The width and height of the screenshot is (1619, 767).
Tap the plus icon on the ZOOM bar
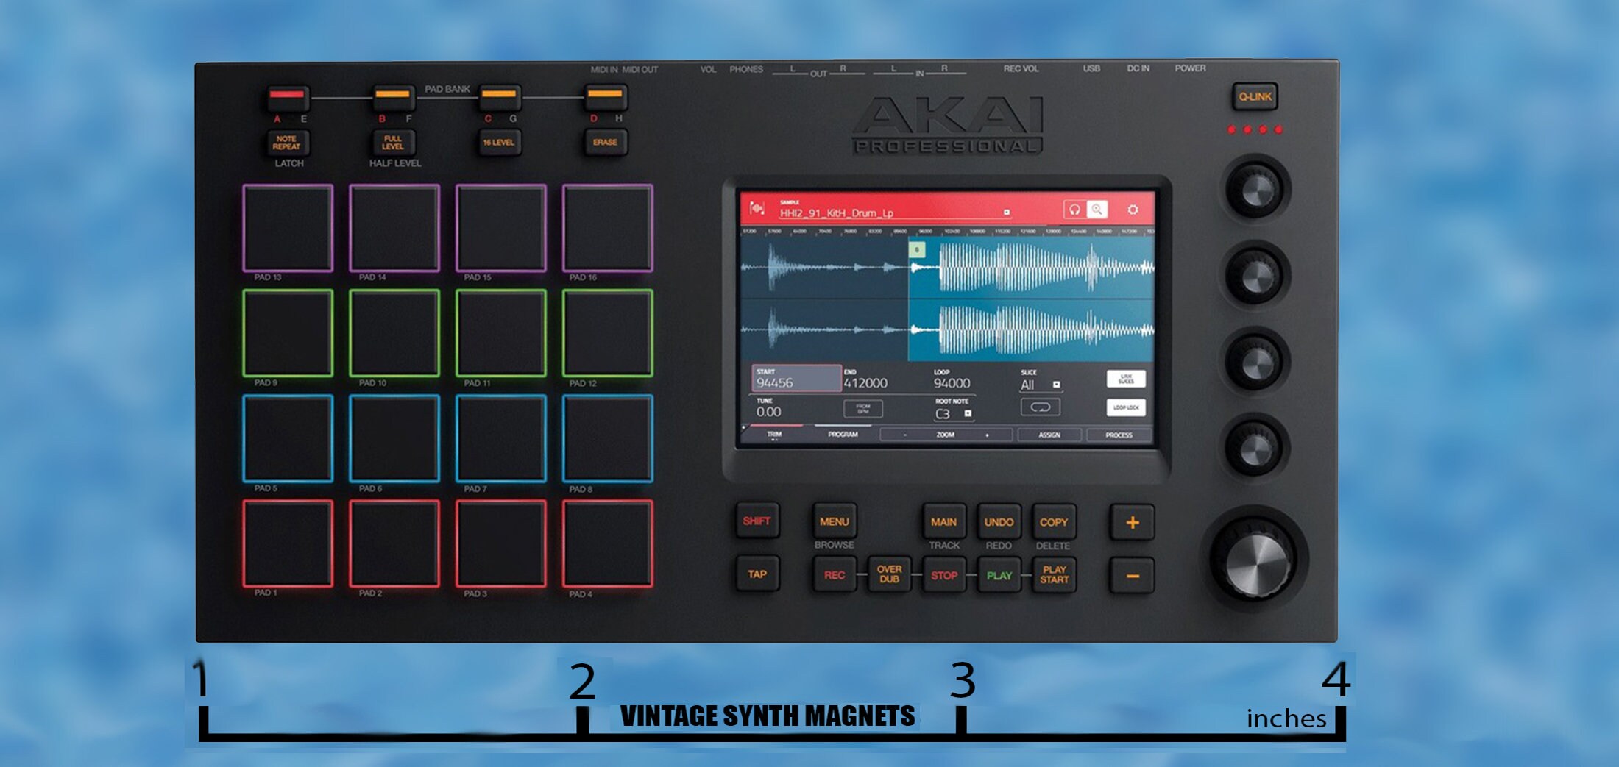click(987, 435)
